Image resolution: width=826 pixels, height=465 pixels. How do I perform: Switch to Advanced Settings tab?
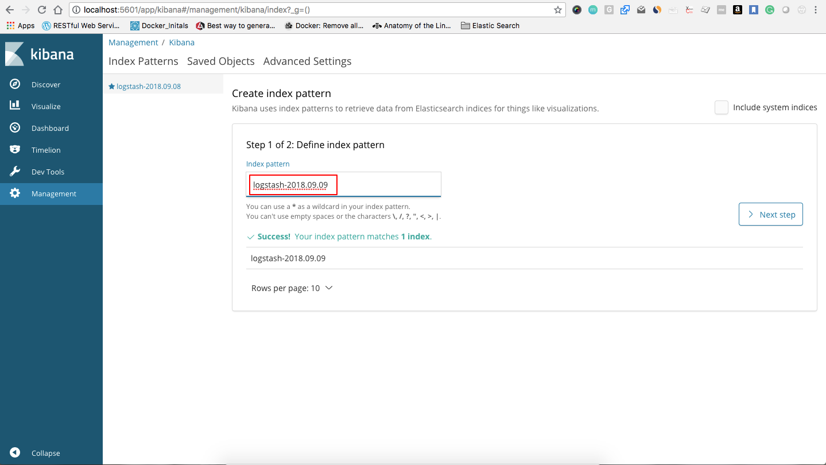click(308, 61)
